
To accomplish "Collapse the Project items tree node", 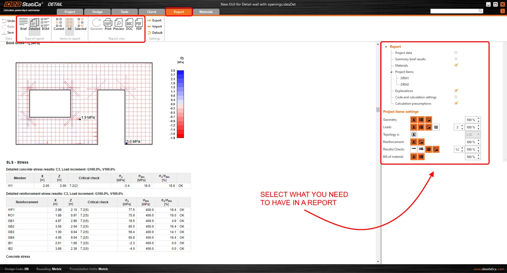I will (391, 72).
